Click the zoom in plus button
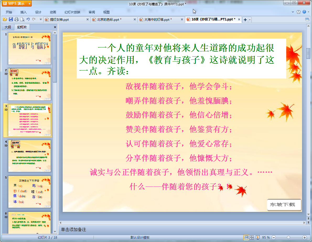The image size is (312, 242). coord(304,237)
